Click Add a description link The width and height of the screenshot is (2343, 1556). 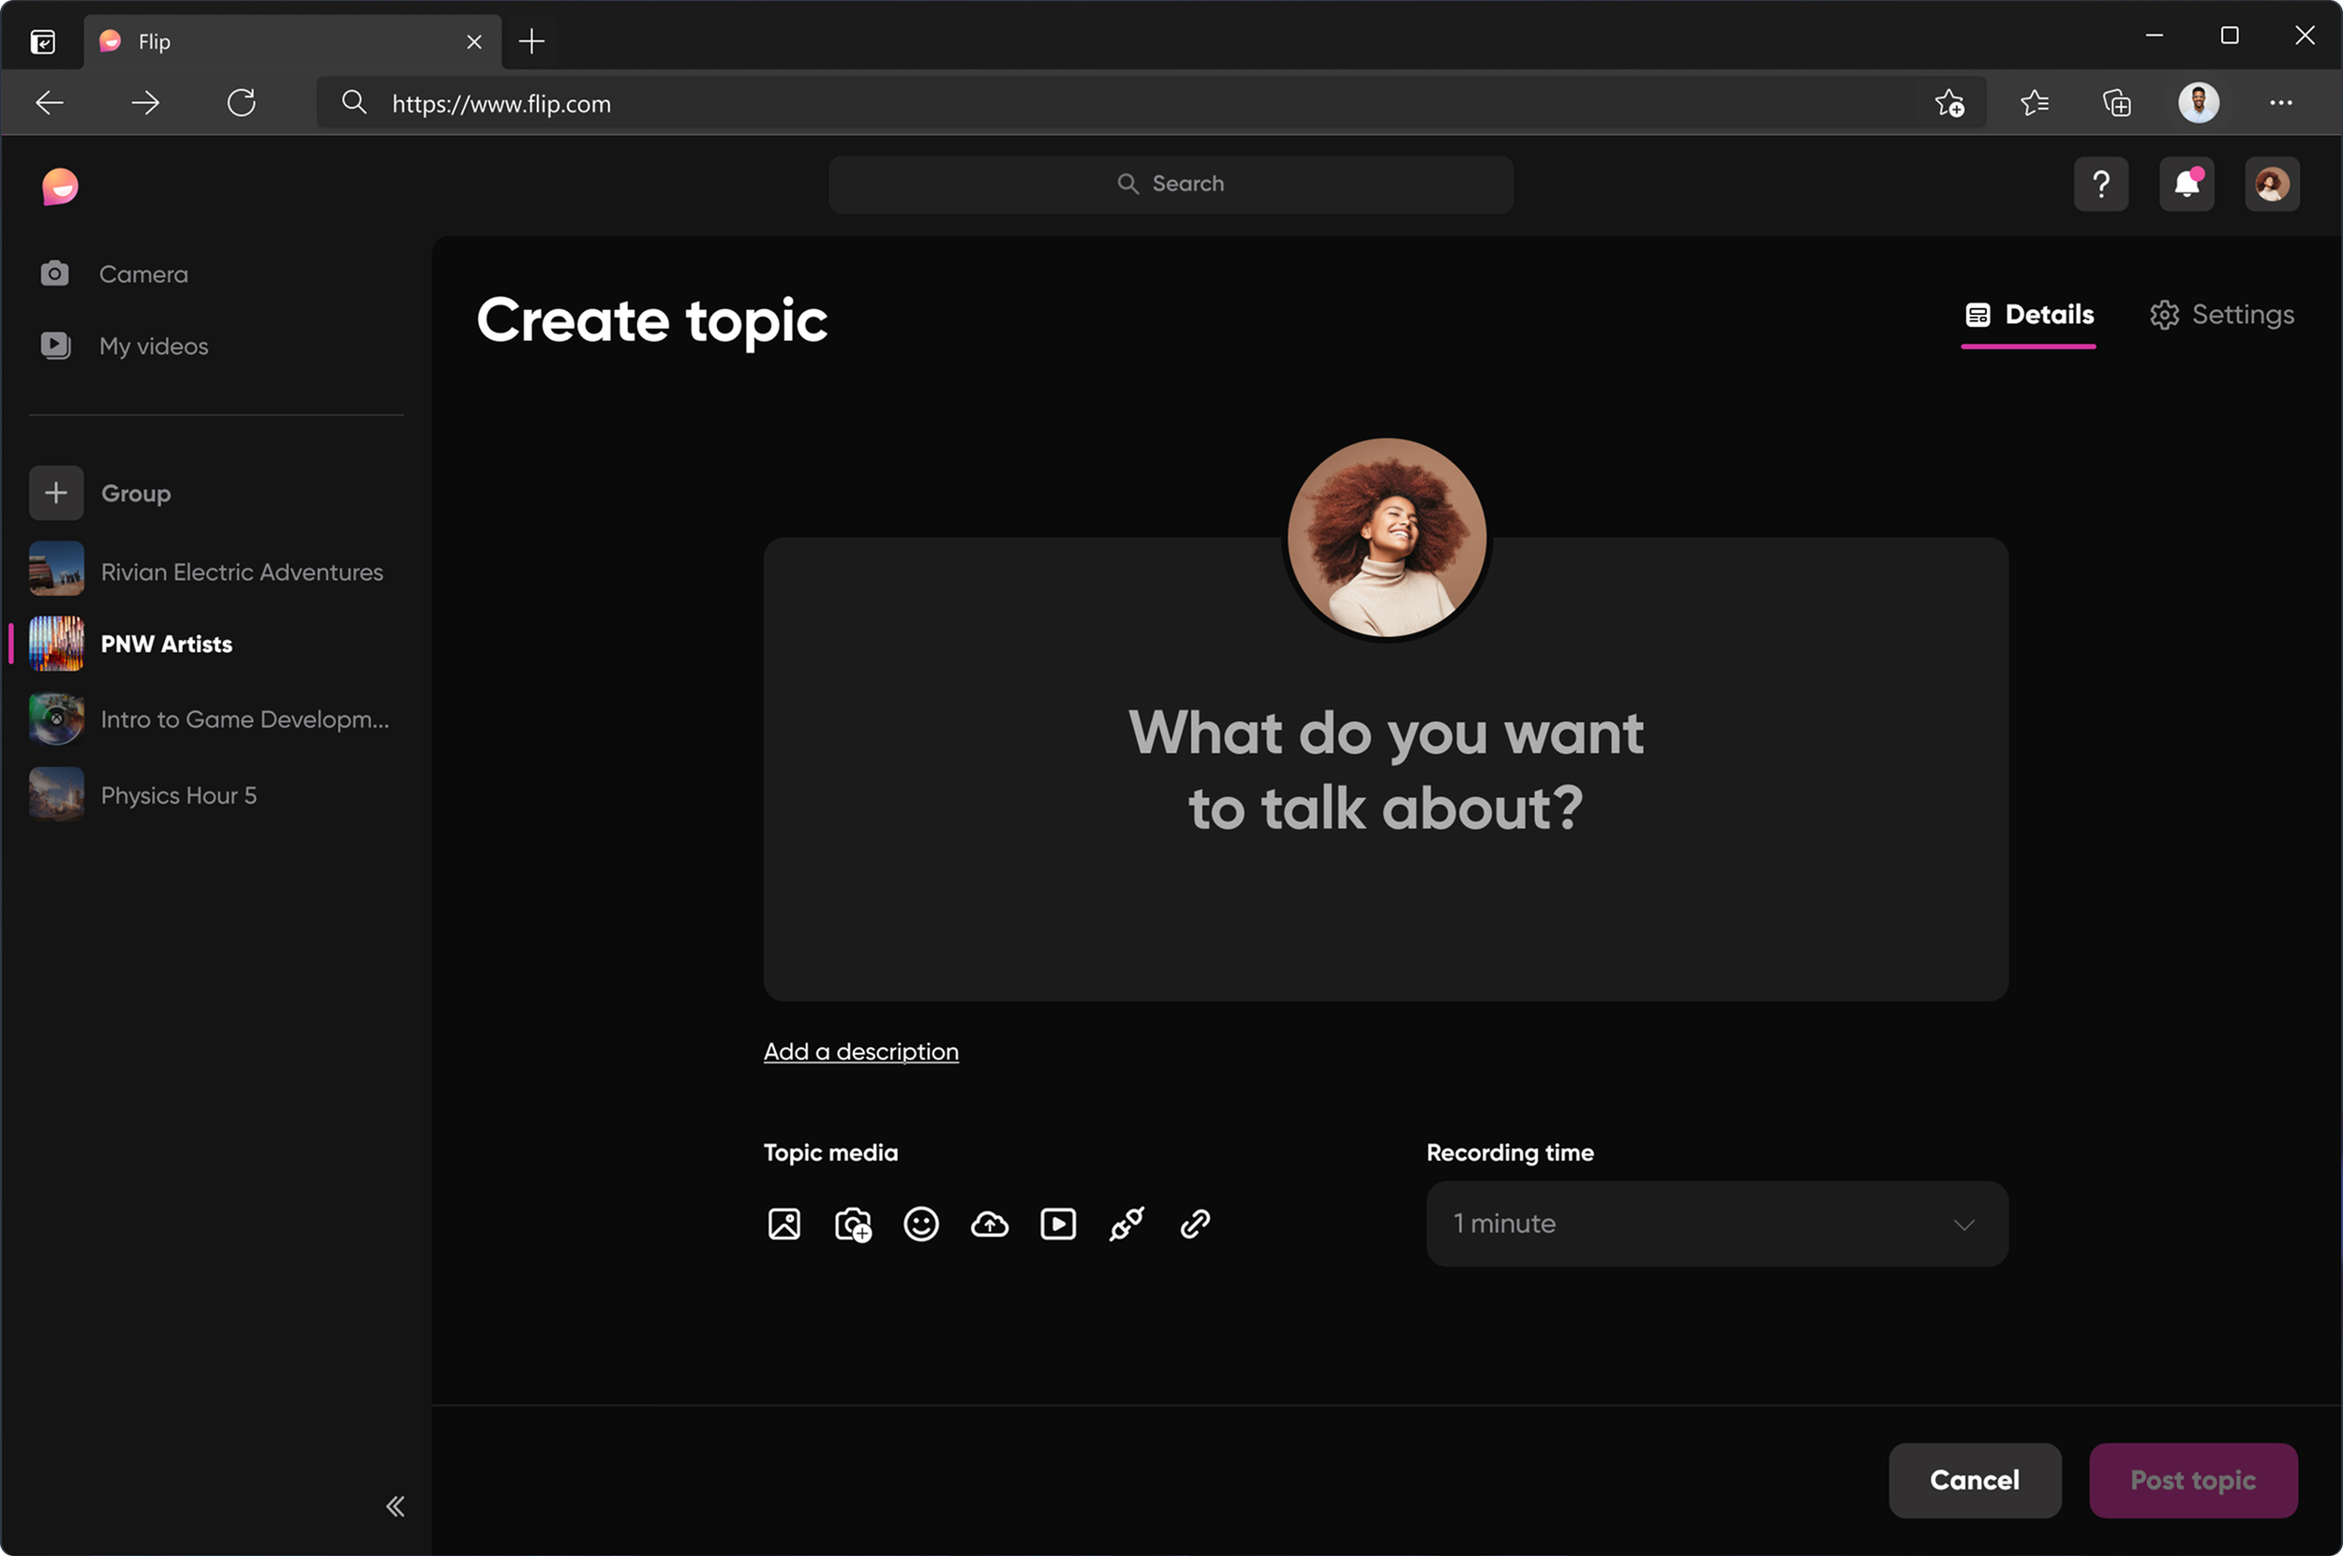(859, 1052)
